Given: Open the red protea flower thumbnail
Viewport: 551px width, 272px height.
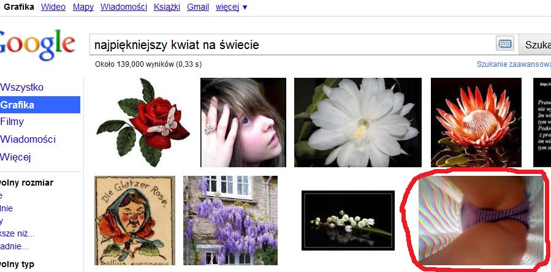Looking at the screenshot, I should tap(476, 123).
